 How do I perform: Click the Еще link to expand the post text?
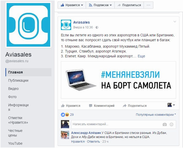pyautogui.click(x=141, y=56)
